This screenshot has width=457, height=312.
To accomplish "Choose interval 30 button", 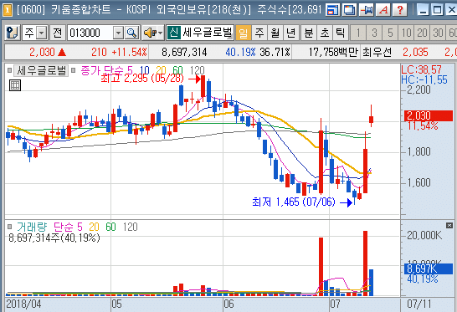I will (438, 33).
